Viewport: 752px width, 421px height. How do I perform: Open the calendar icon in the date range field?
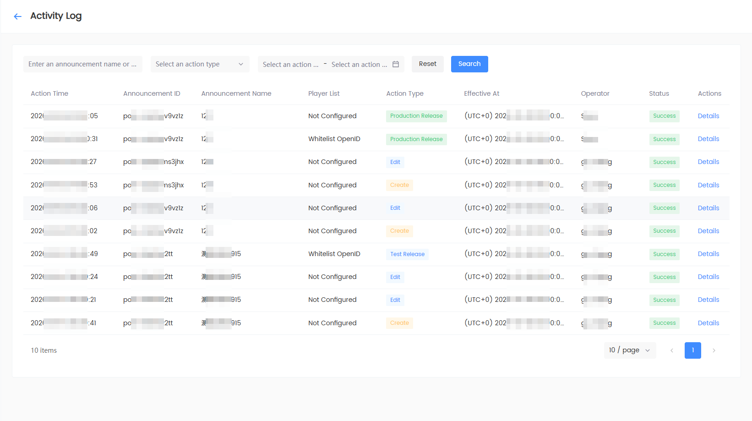coord(396,64)
